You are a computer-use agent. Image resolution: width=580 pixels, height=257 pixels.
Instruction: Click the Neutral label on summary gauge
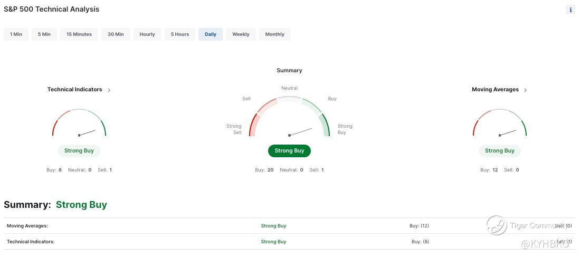click(x=289, y=88)
